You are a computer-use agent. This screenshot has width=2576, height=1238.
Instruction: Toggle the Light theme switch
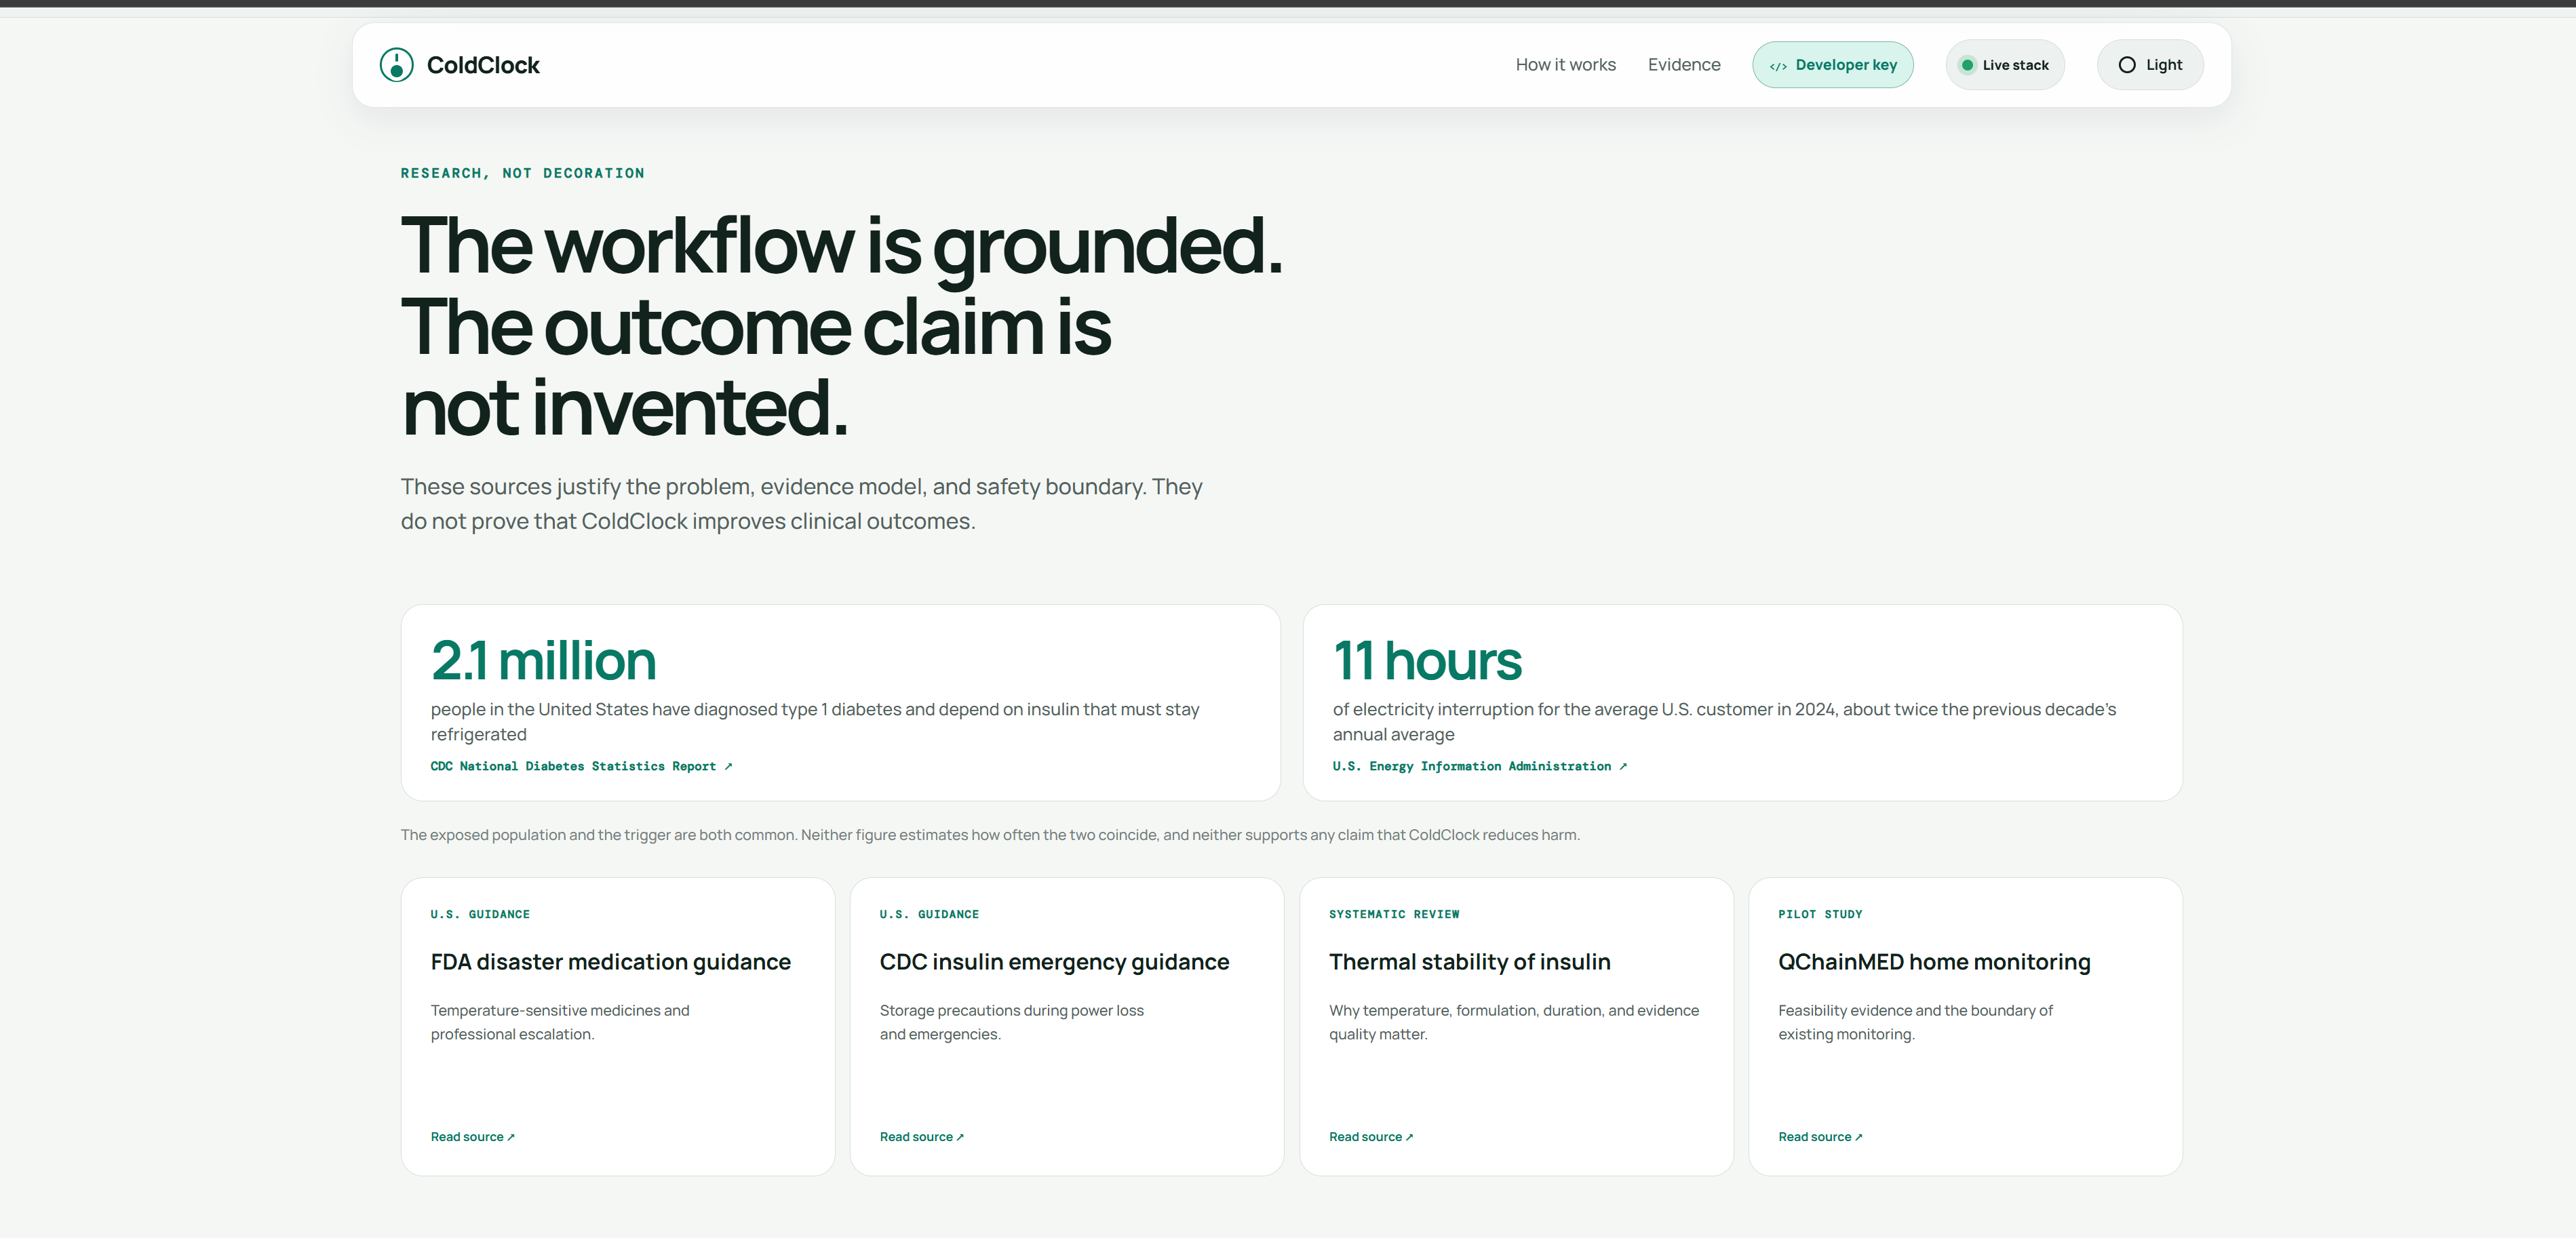tap(2149, 65)
